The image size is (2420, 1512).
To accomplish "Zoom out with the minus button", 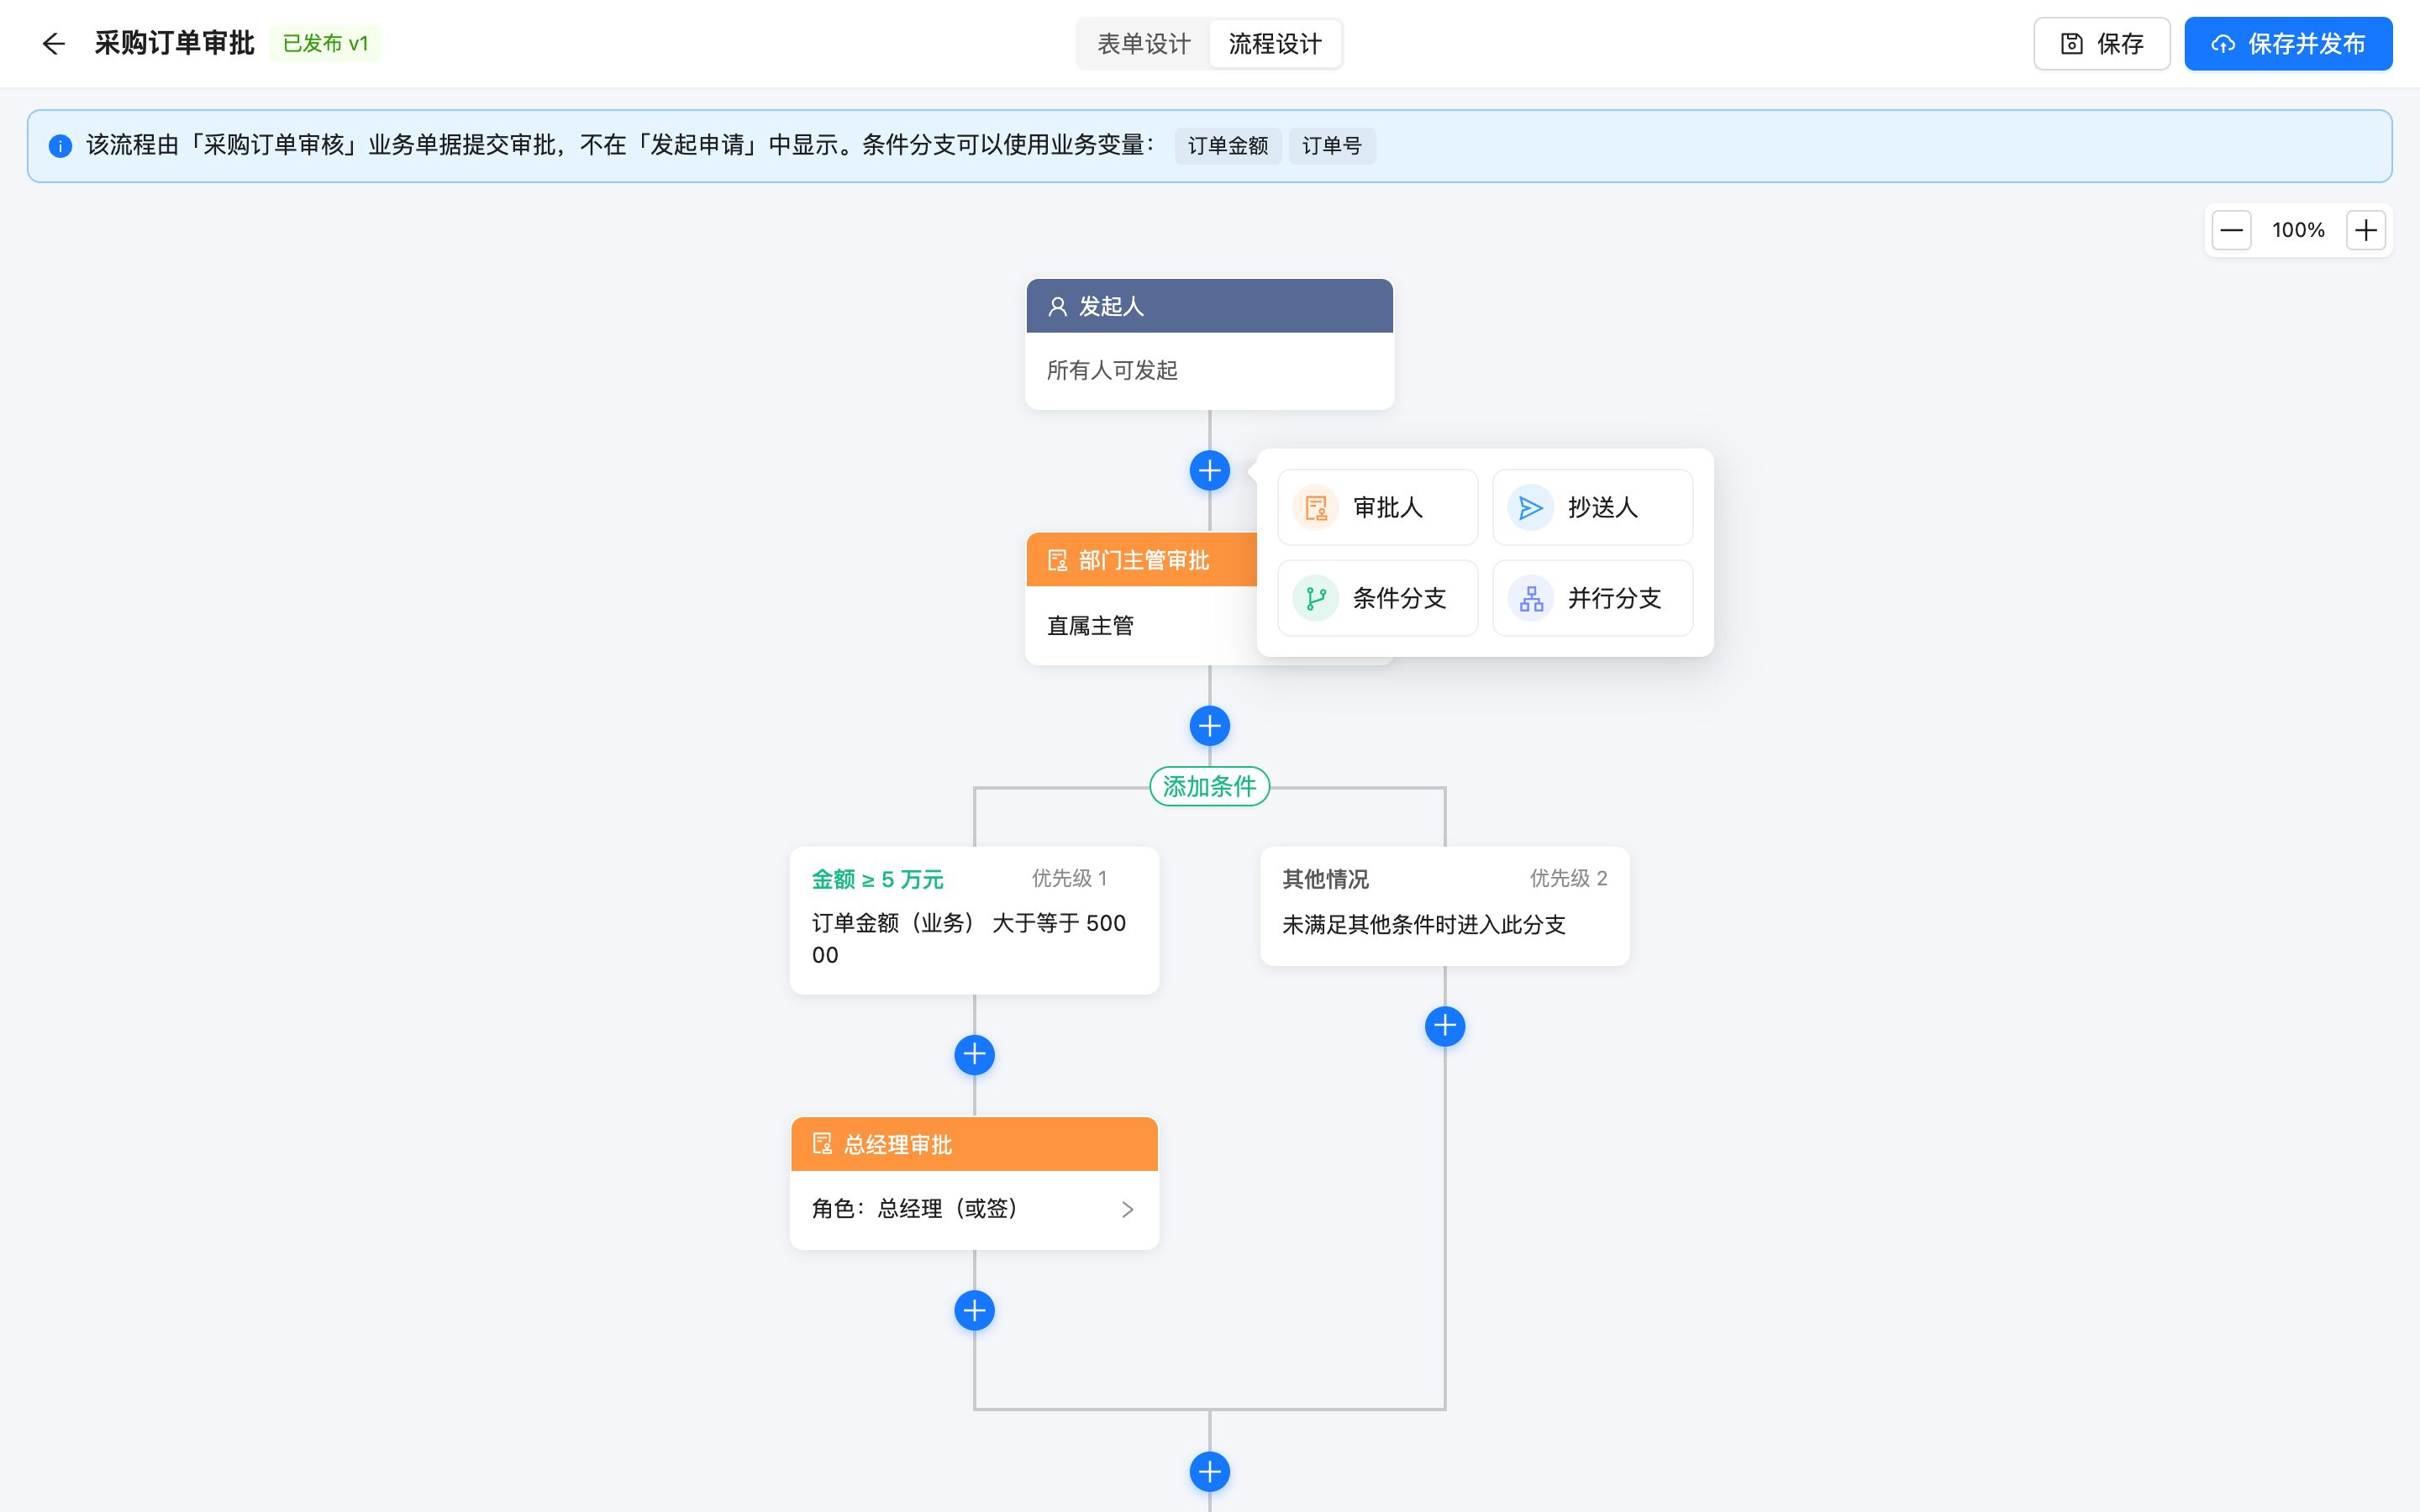I will [x=2231, y=231].
